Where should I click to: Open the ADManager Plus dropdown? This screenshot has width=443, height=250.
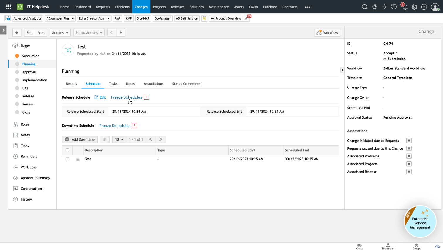point(60,18)
